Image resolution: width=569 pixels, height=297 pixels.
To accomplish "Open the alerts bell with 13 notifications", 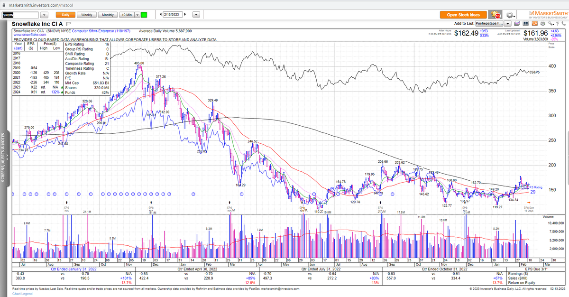I will point(495,15).
